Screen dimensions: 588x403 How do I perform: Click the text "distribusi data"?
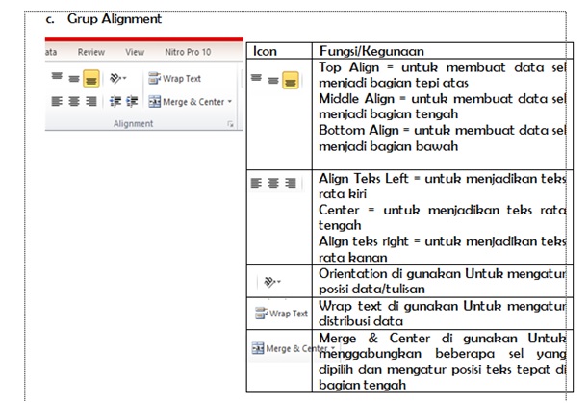pyautogui.click(x=361, y=321)
